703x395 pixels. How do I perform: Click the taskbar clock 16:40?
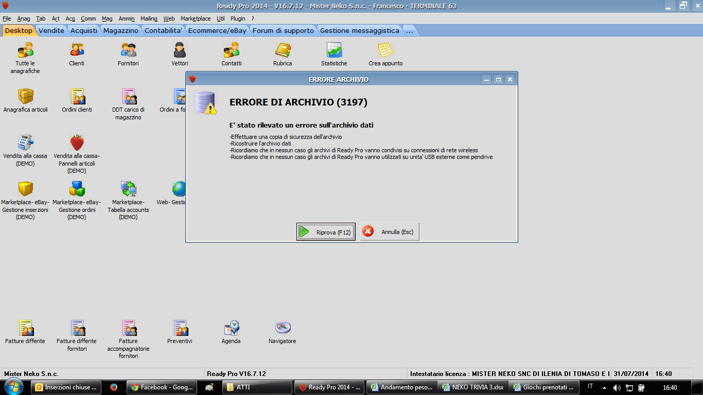click(670, 387)
